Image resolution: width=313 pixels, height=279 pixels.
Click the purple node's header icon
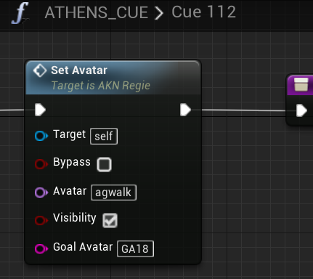pyautogui.click(x=301, y=84)
